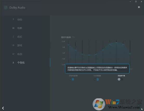Adjust the fifth equalizer band slider
This screenshot has width=144, height=111.
click(96, 54)
